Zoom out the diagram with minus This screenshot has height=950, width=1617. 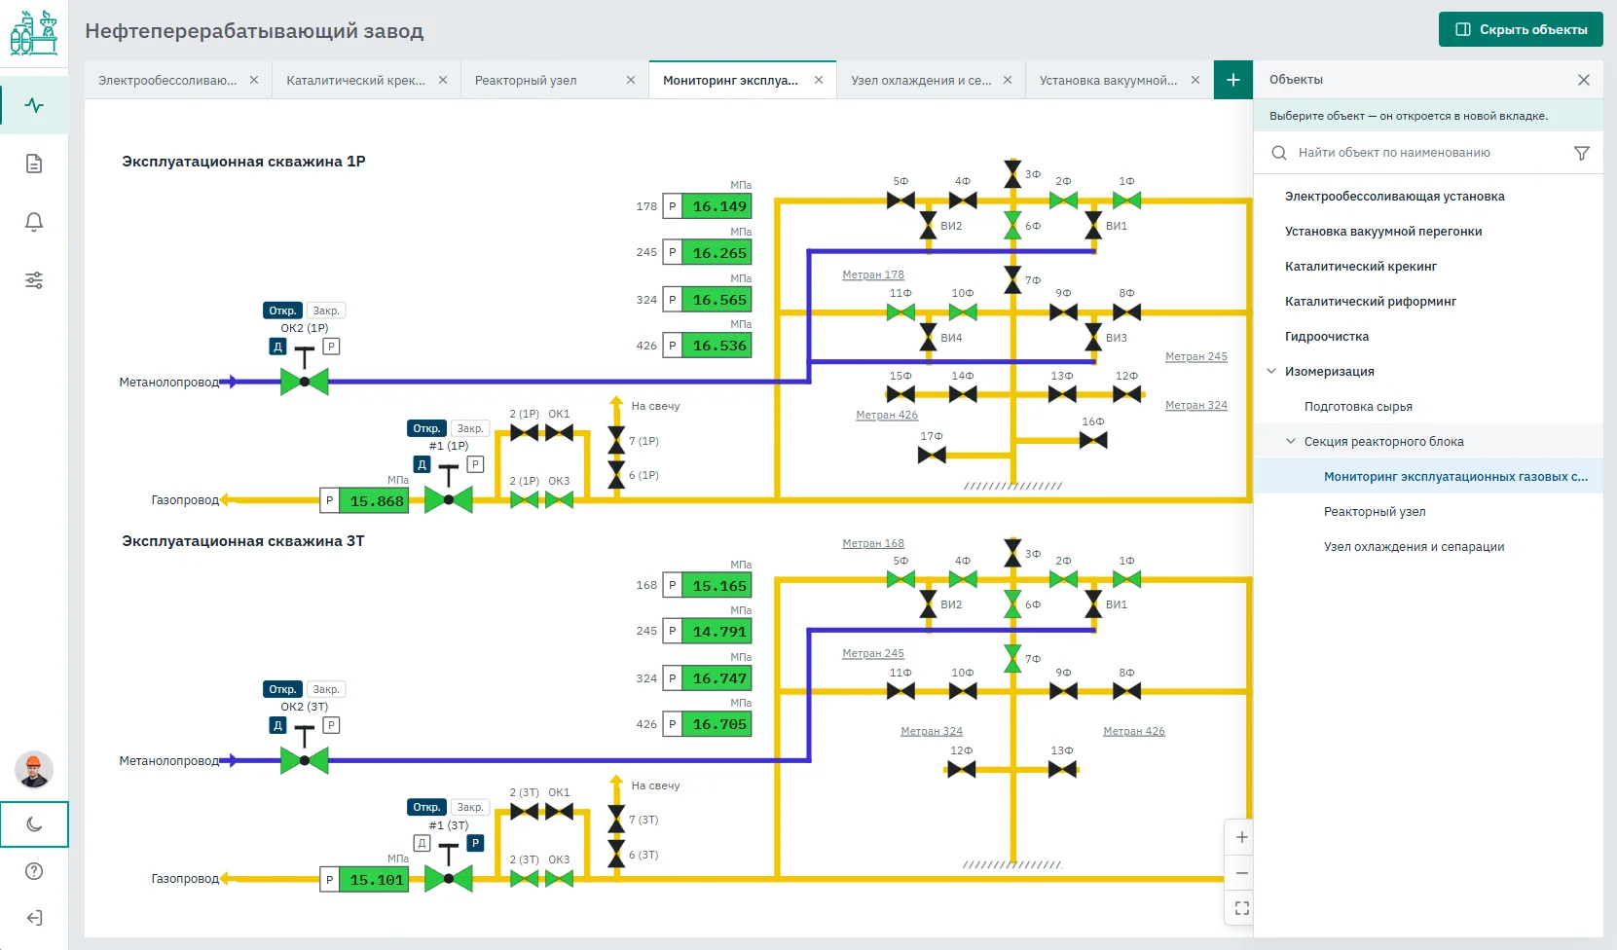(x=1242, y=873)
